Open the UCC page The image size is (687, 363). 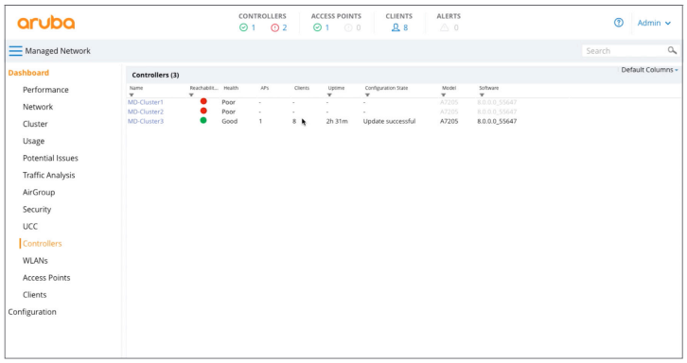pyautogui.click(x=30, y=226)
